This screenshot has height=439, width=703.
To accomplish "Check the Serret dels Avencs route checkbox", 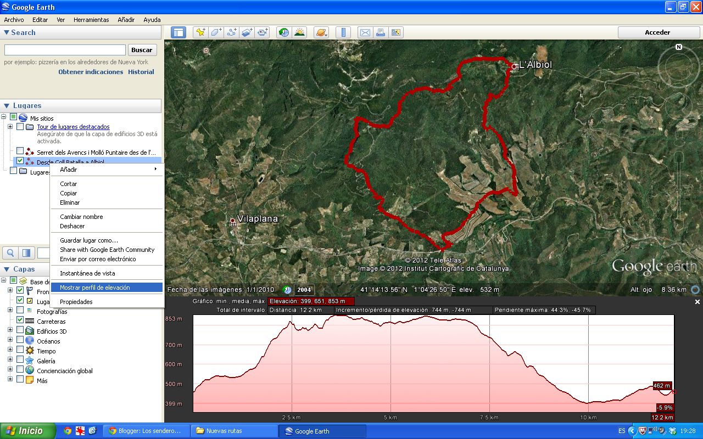I will 20,151.
